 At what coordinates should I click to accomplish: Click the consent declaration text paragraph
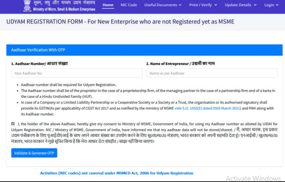pyautogui.click(x=146, y=133)
